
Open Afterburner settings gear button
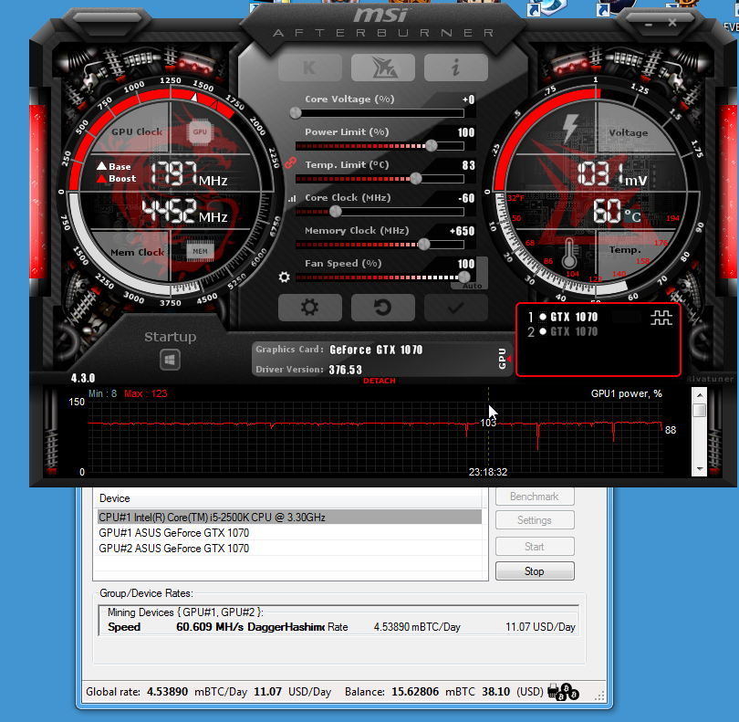tap(309, 308)
